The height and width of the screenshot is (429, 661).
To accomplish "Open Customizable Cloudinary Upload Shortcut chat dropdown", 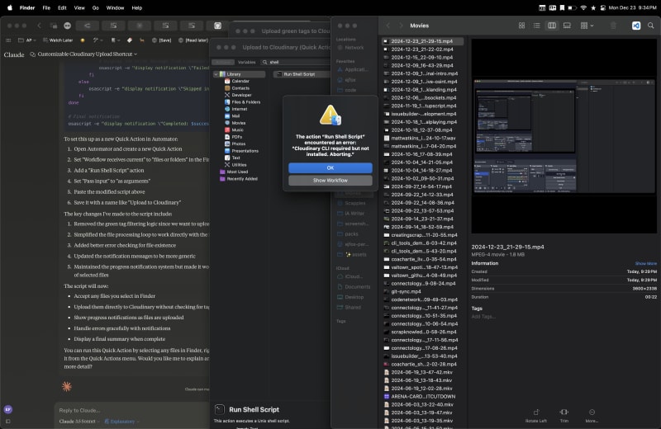I will click(x=83, y=54).
